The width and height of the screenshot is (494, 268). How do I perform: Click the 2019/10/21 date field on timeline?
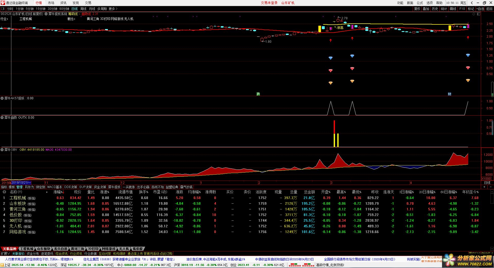[21, 183]
